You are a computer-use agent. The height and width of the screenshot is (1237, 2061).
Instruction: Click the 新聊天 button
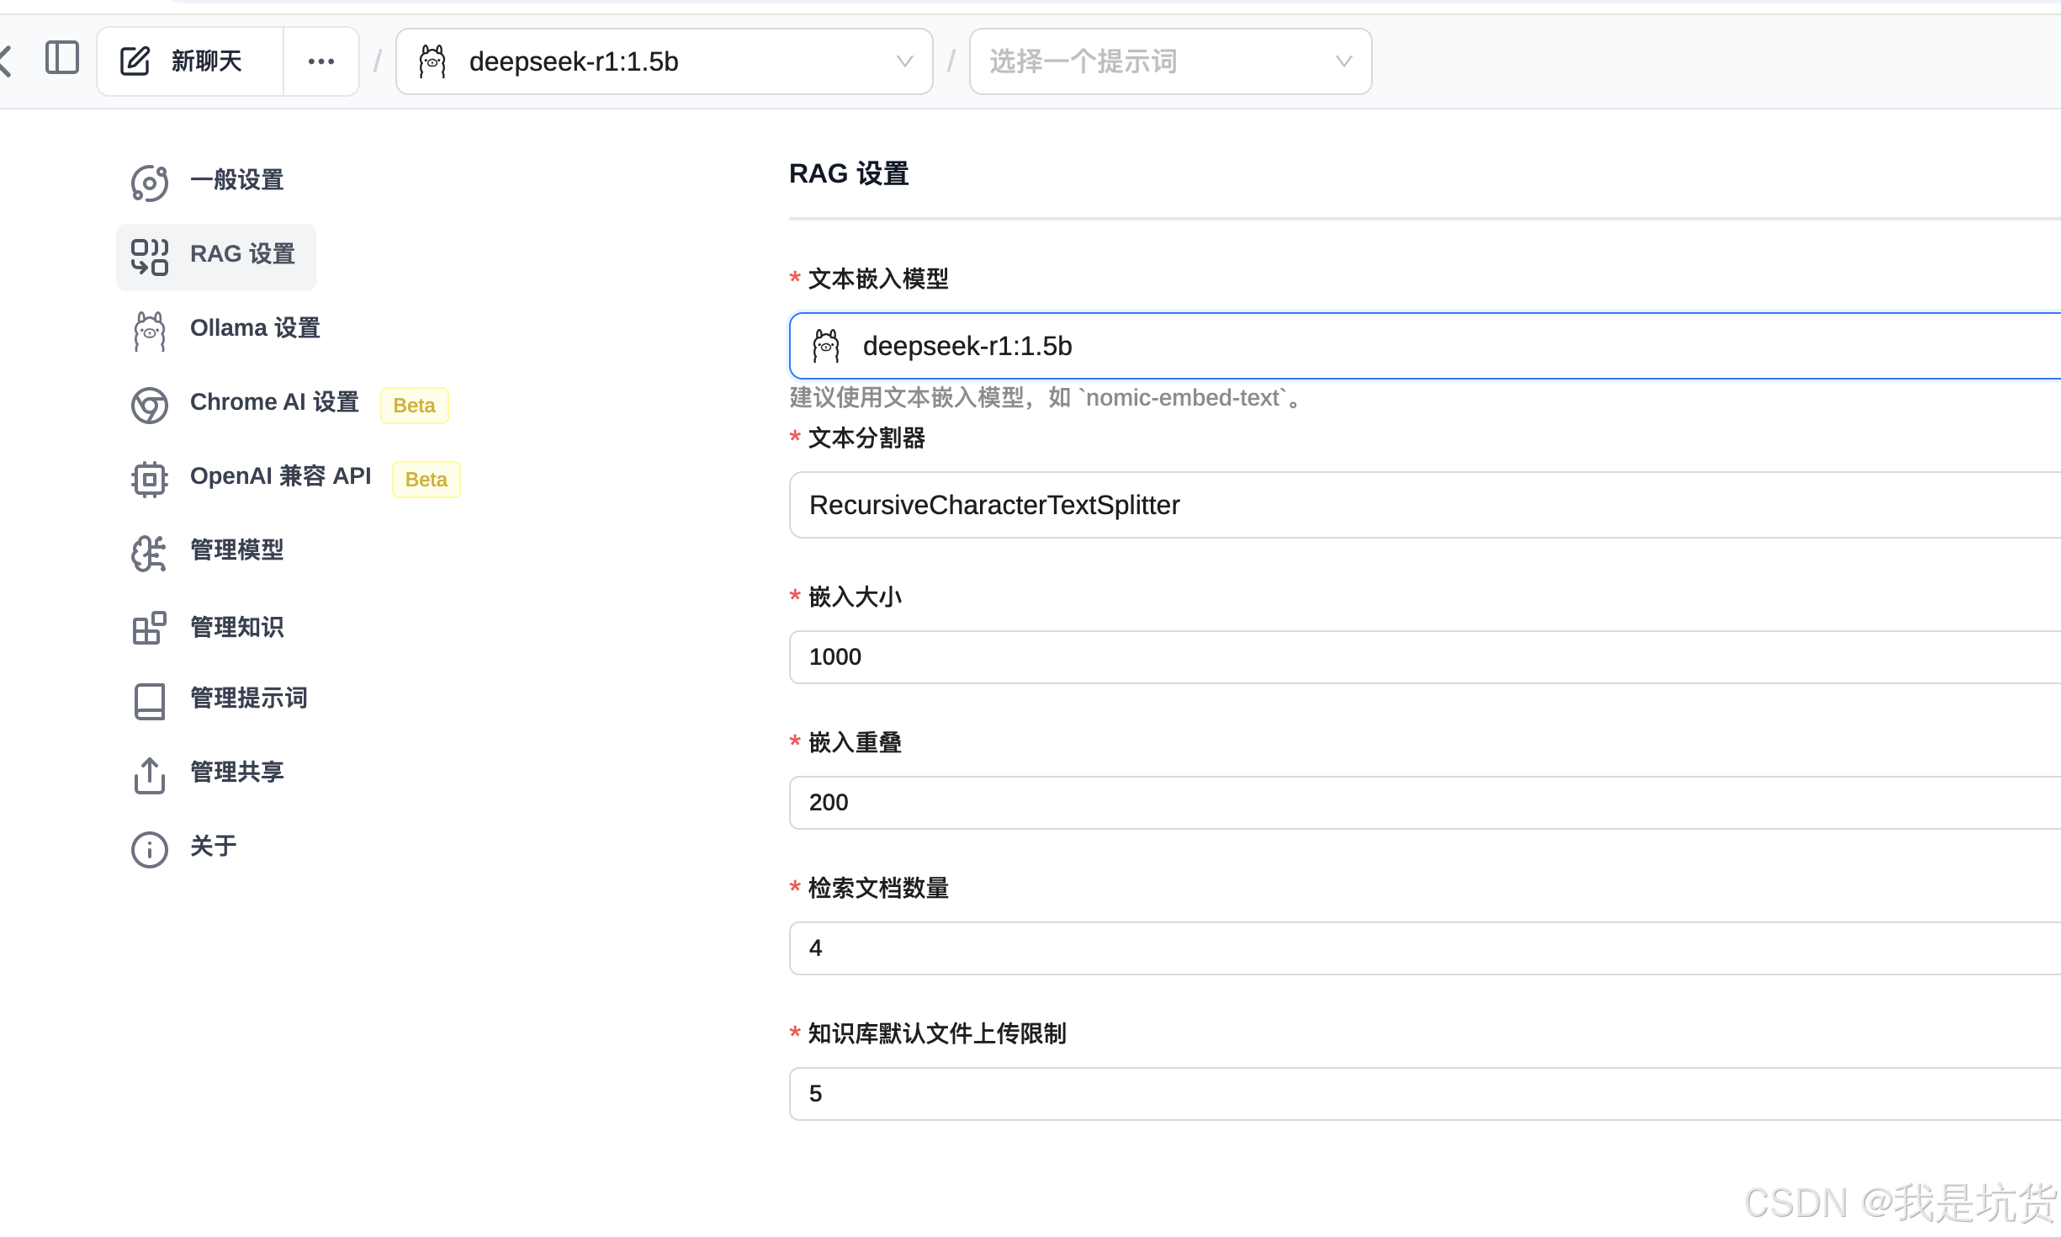pos(205,61)
